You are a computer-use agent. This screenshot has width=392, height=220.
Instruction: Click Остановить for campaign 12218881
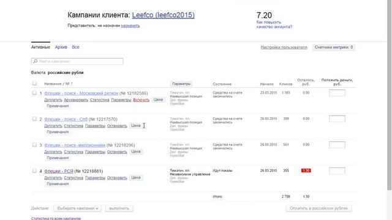click(117, 178)
